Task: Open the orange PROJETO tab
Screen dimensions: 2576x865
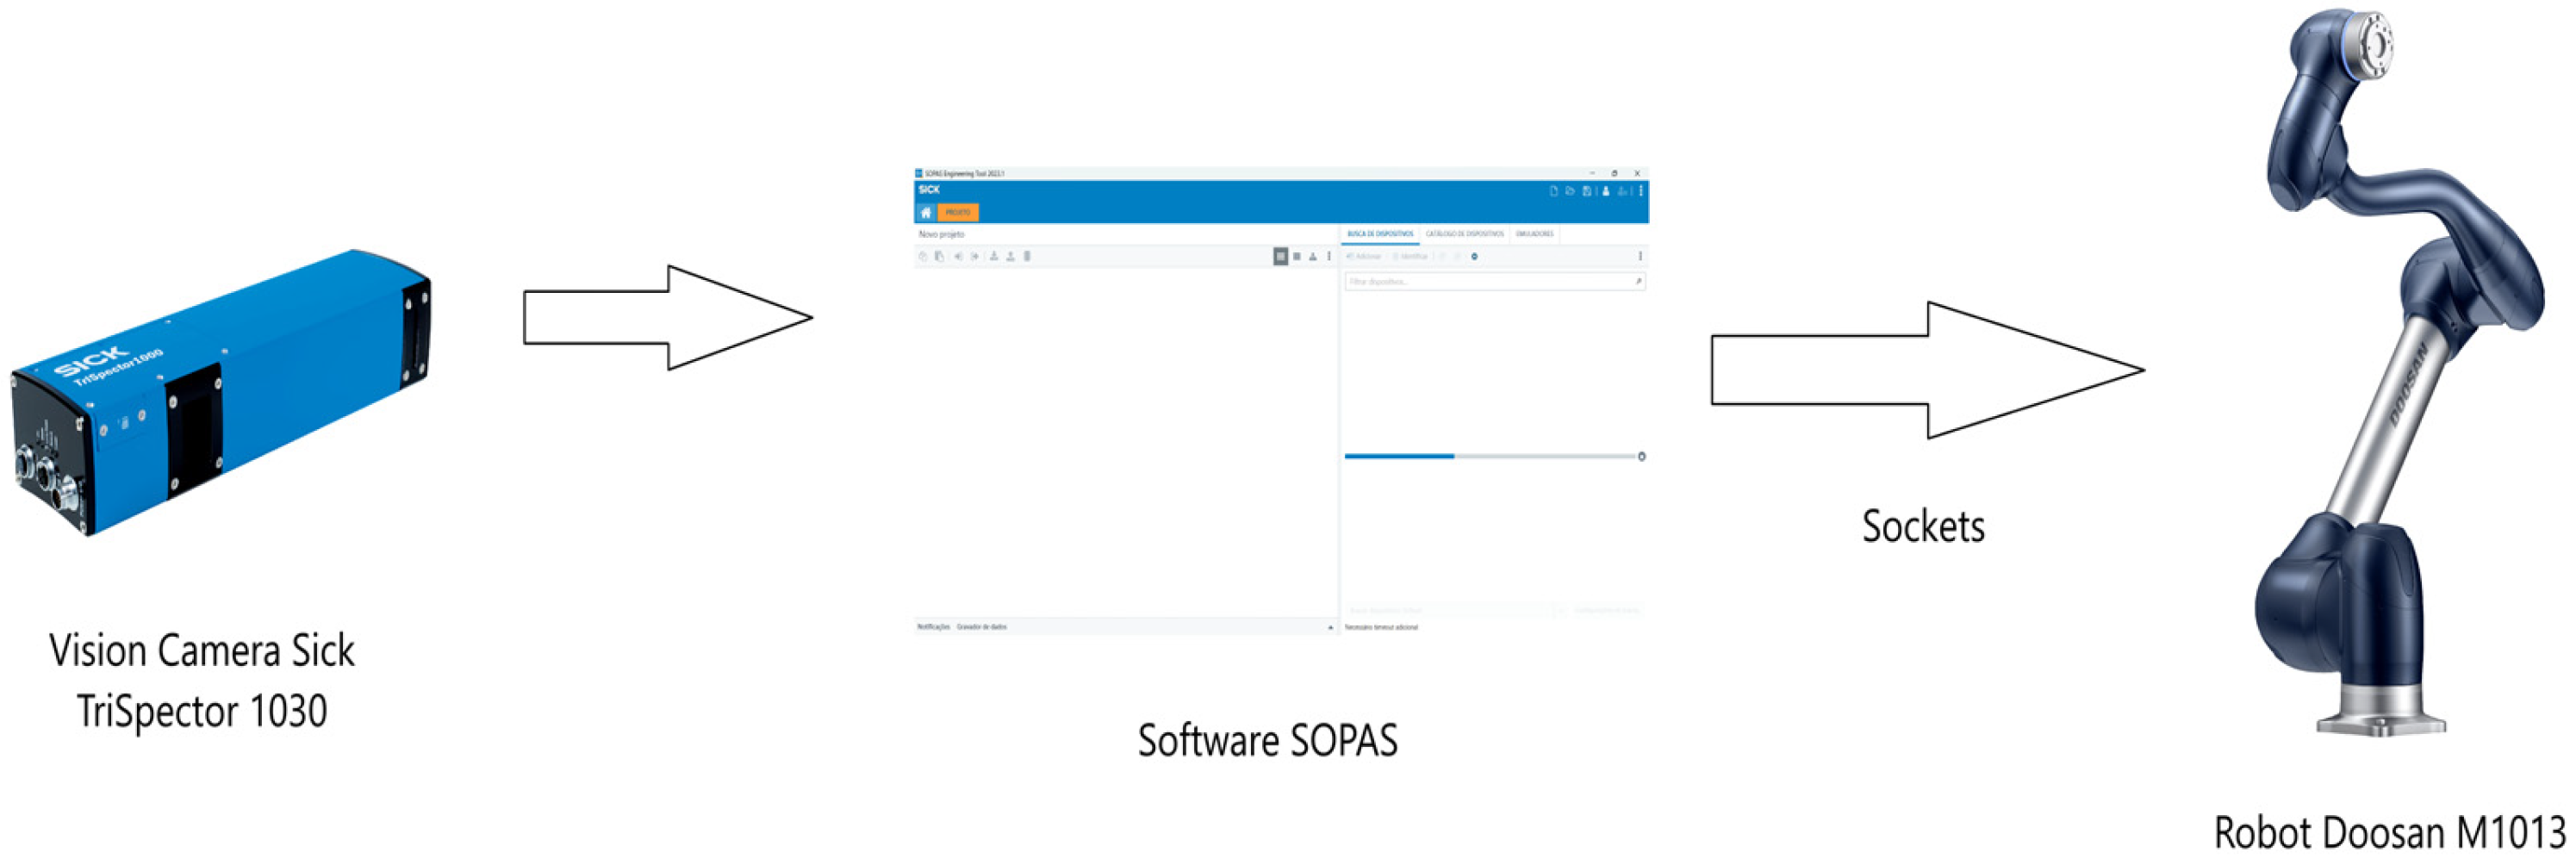Action: coord(958,213)
